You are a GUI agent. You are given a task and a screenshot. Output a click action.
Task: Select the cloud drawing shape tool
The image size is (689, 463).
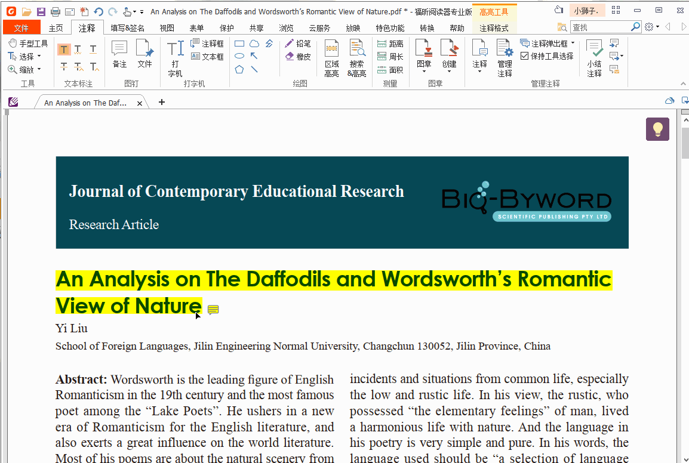coord(254,44)
